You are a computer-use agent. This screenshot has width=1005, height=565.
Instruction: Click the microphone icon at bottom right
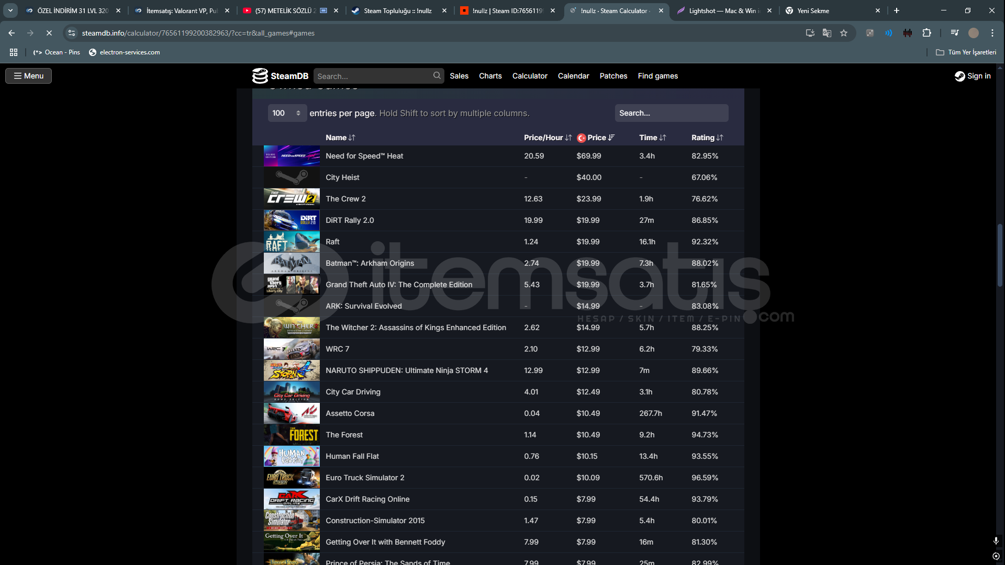click(x=996, y=540)
